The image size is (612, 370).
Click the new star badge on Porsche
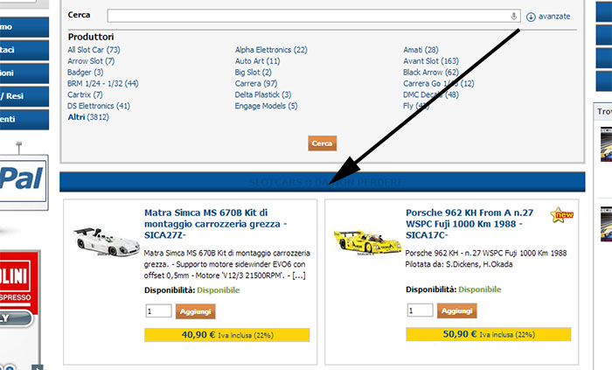tap(561, 215)
